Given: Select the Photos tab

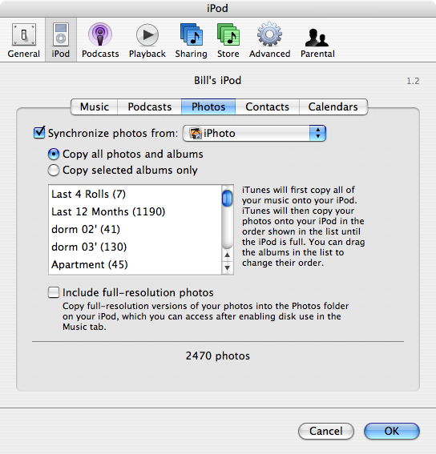Looking at the screenshot, I should [208, 106].
